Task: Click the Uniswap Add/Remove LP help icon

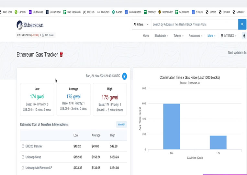Action: point(23,168)
